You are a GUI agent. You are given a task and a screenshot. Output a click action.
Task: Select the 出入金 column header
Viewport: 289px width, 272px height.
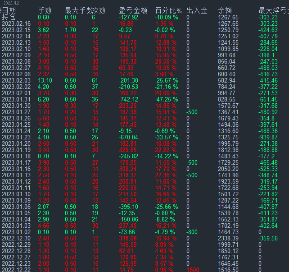[x=197, y=10]
